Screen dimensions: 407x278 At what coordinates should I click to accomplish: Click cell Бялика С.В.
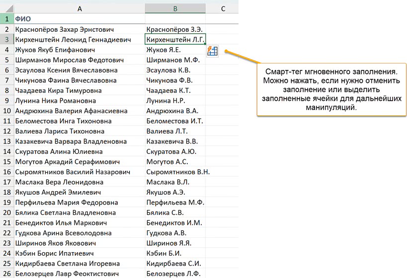point(175,212)
